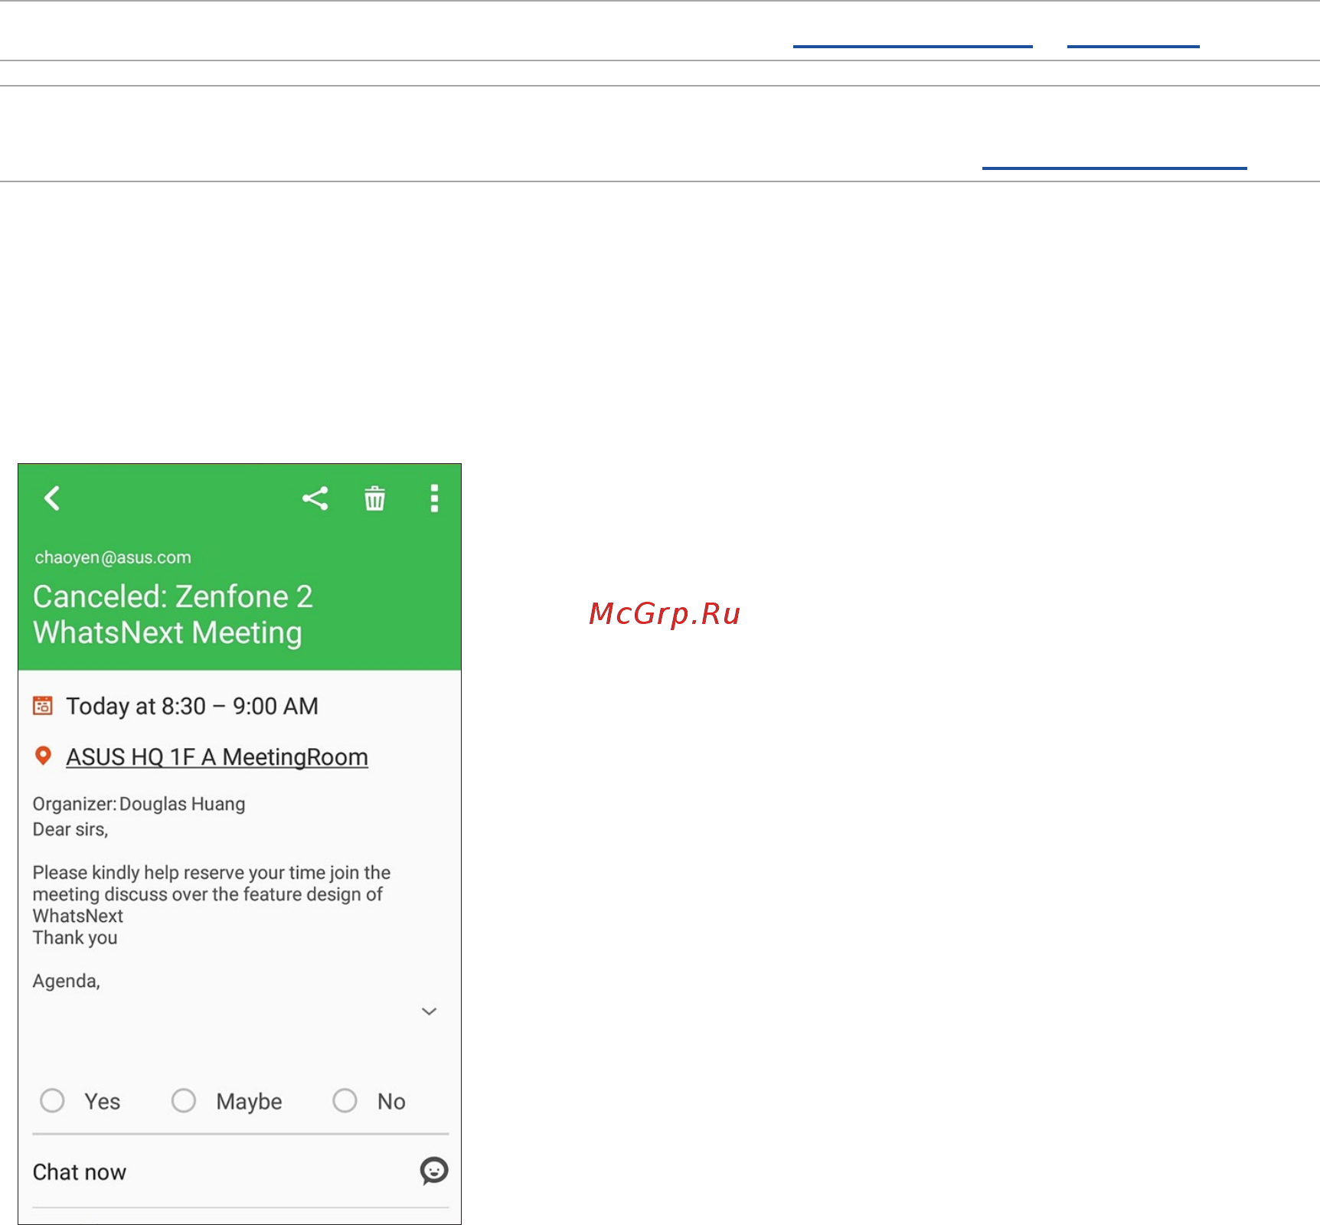This screenshot has width=1320, height=1225.
Task: Tap the Dear sirs, line
Action: (x=70, y=829)
